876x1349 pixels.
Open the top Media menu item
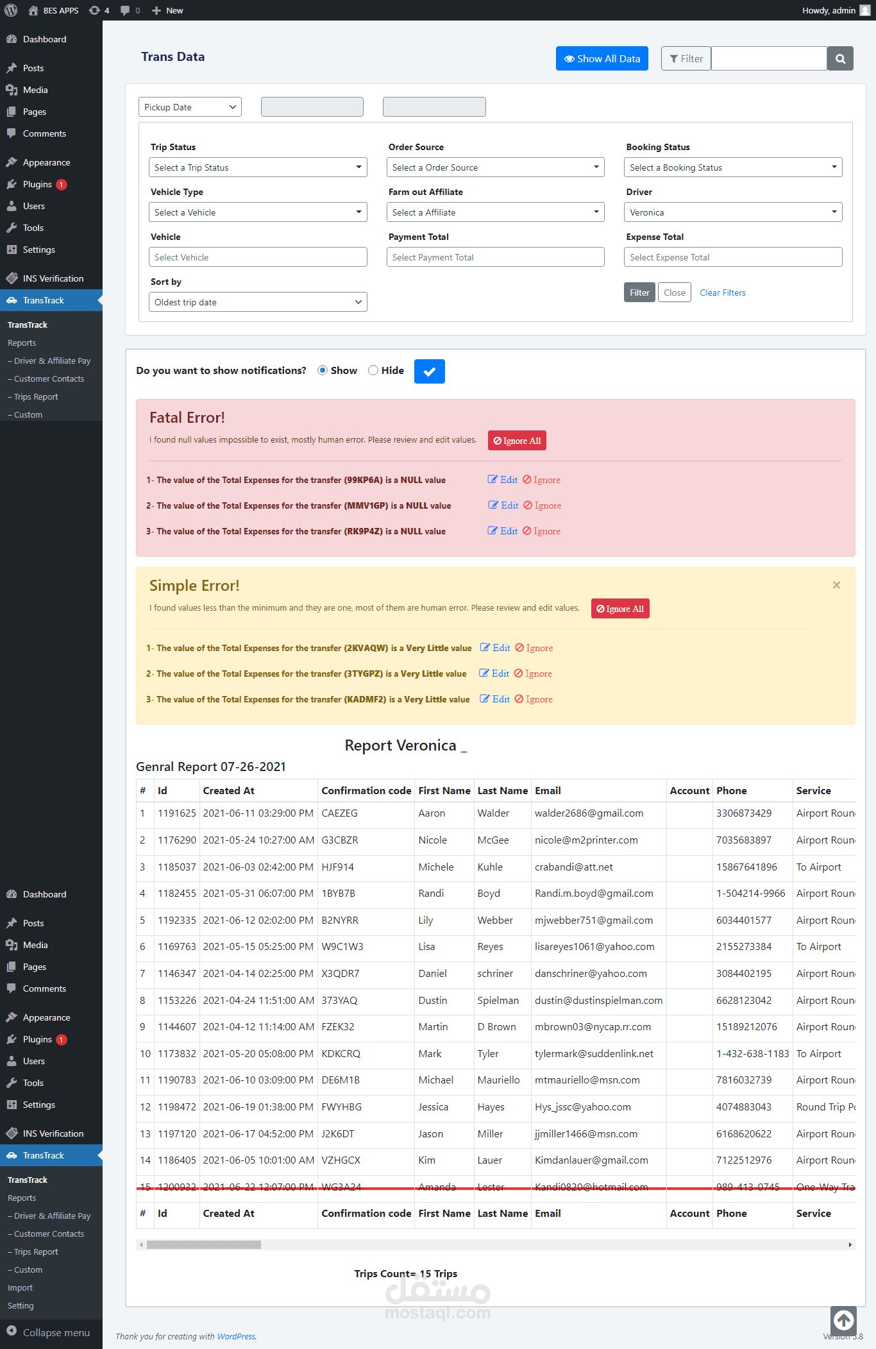(x=51, y=90)
